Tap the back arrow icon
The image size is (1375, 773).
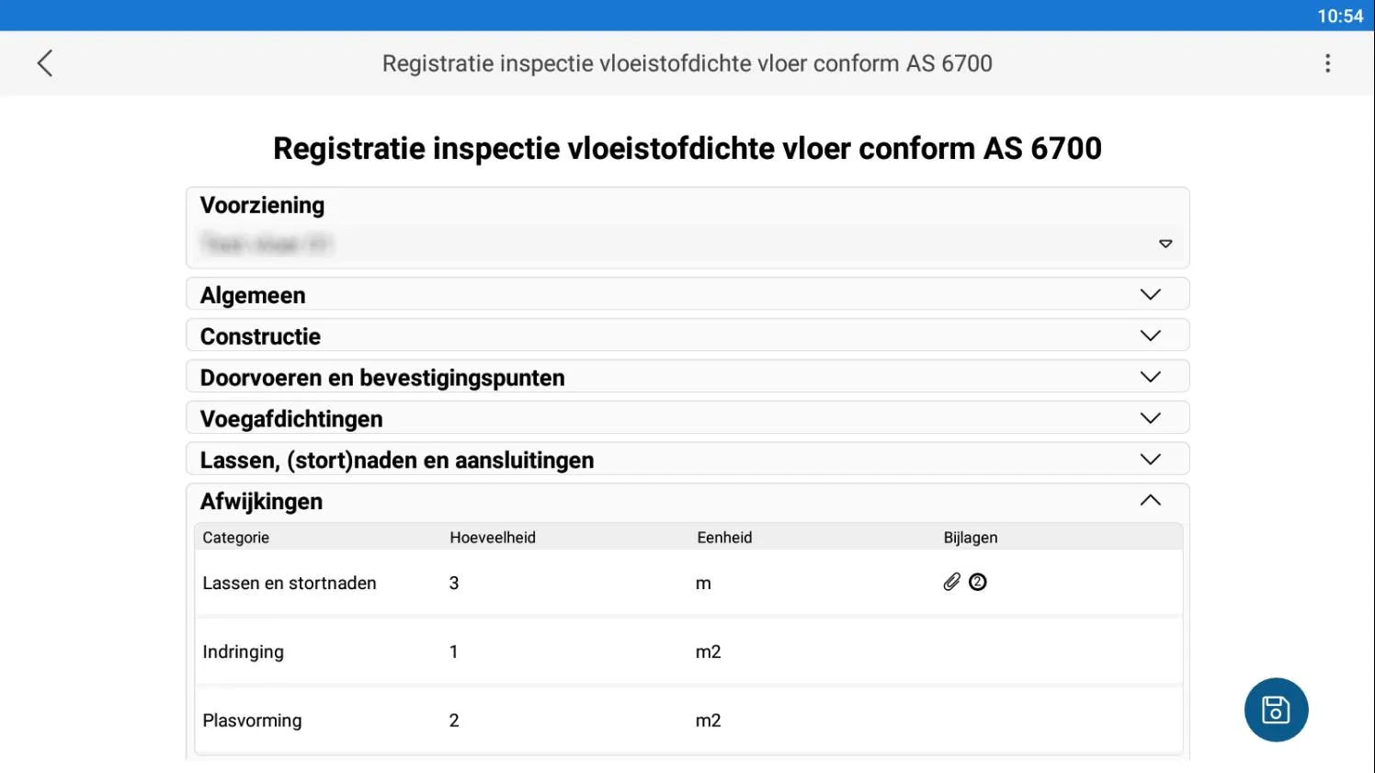(x=45, y=63)
